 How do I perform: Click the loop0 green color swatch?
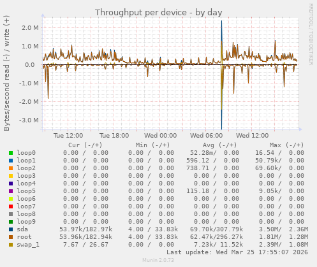pyautogui.click(x=11, y=153)
